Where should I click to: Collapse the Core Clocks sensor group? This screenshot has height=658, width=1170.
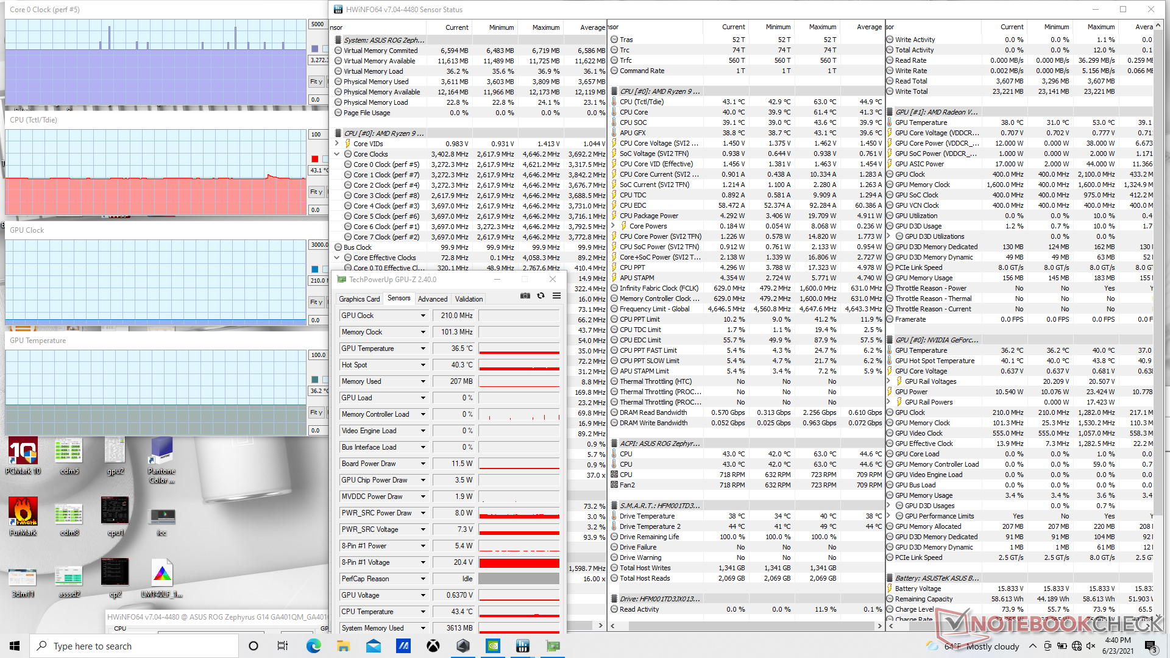[x=337, y=154]
